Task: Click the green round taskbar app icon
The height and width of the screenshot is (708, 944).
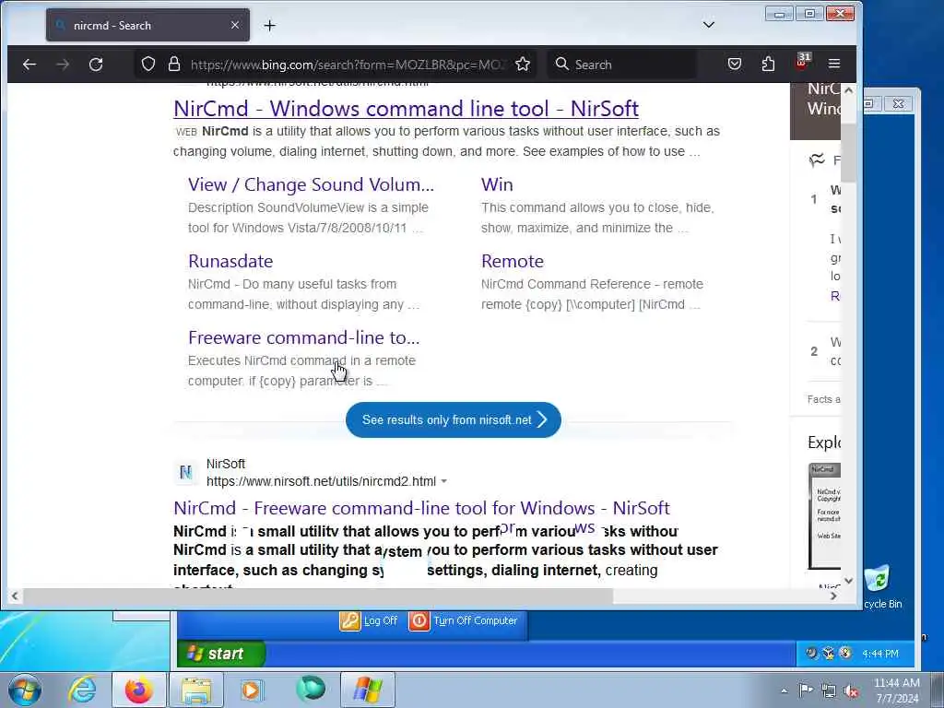Action: 311,690
